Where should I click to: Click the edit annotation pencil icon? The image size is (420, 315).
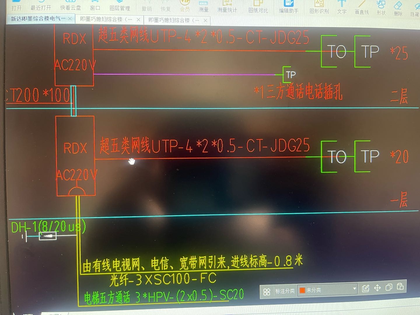tap(365, 288)
